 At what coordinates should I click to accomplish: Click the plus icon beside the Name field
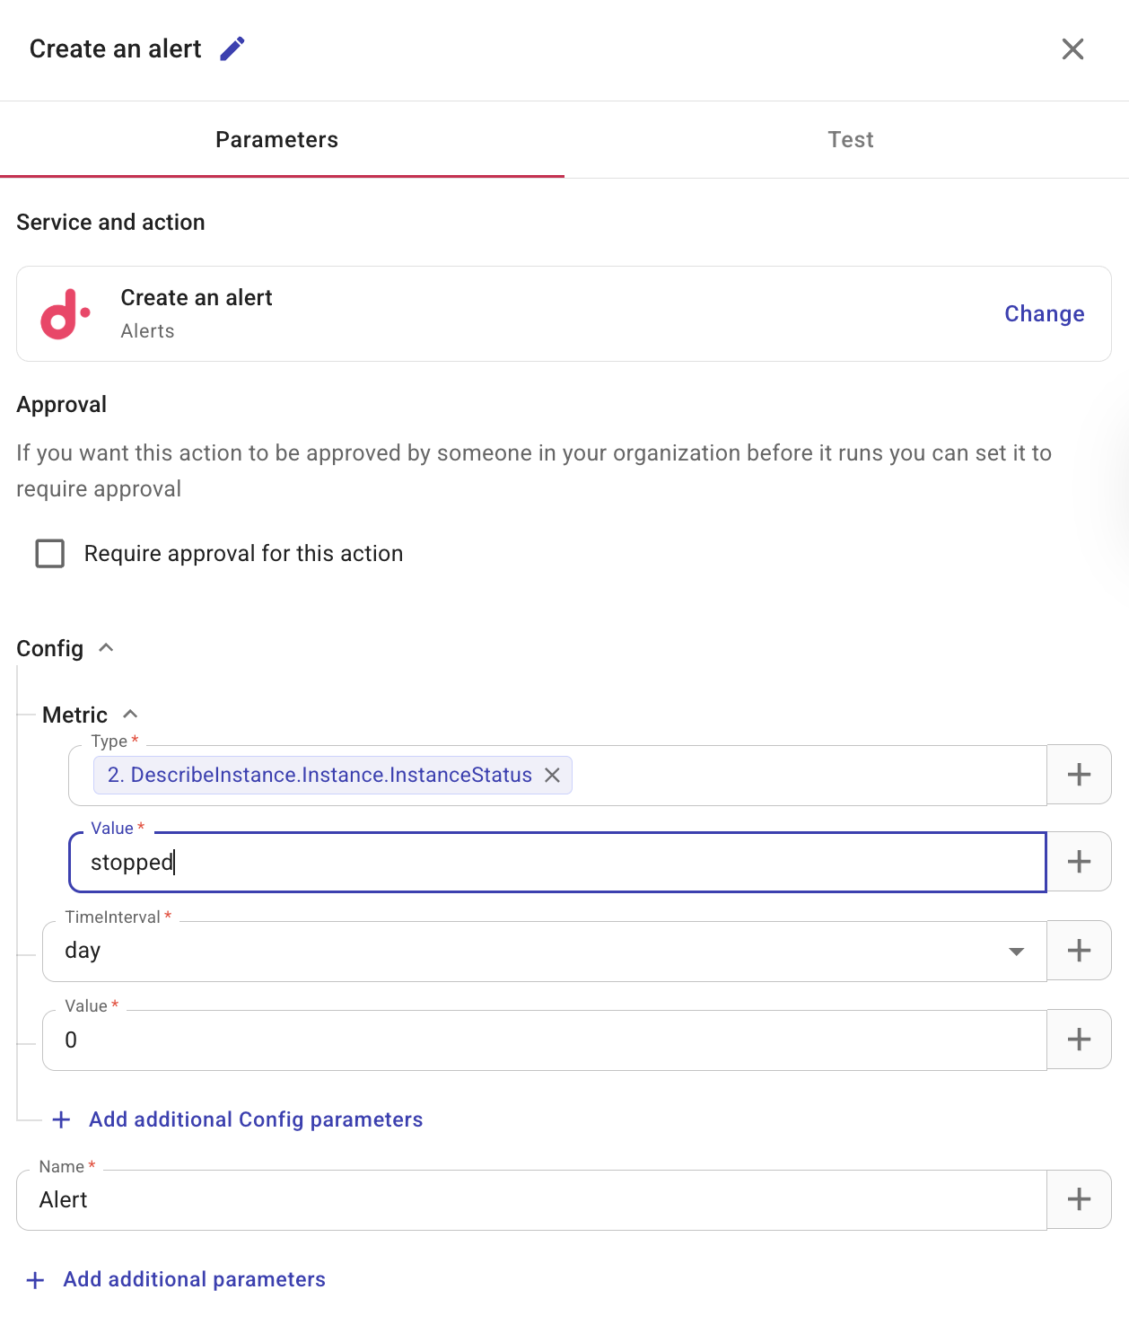tap(1079, 1198)
